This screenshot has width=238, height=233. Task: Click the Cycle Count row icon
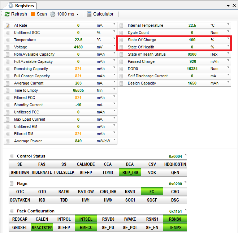121,33
